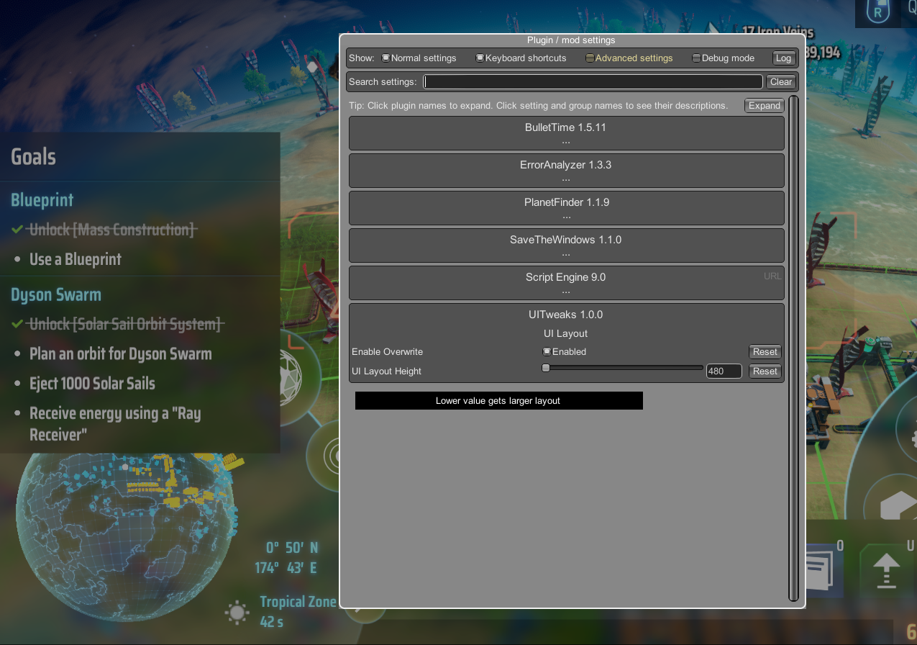Collapse the UITweaks 1.0.0 plugin
The height and width of the screenshot is (645, 917).
point(566,315)
